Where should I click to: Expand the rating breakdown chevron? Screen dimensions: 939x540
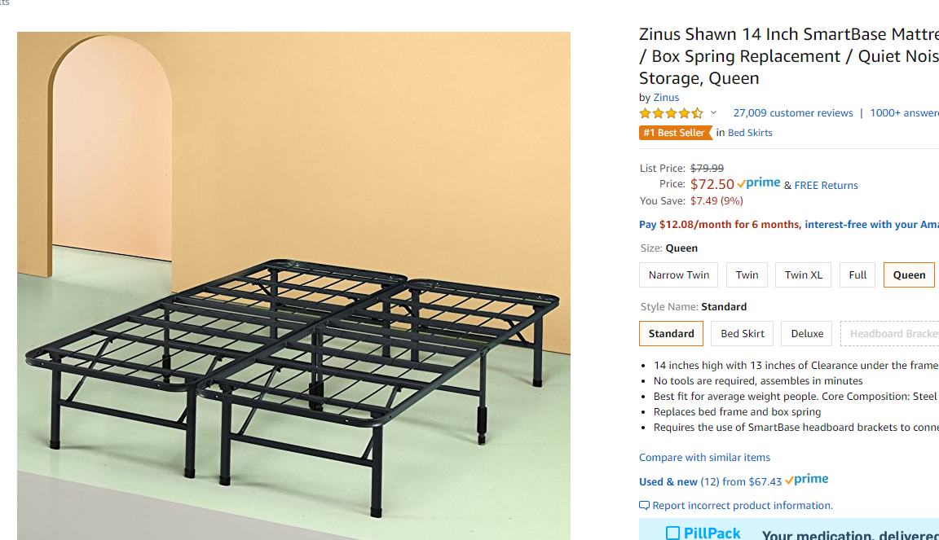point(714,113)
